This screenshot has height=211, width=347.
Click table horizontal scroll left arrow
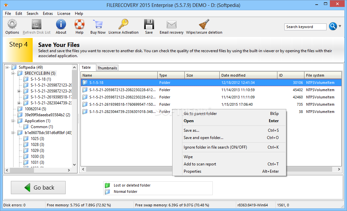coord(83,169)
